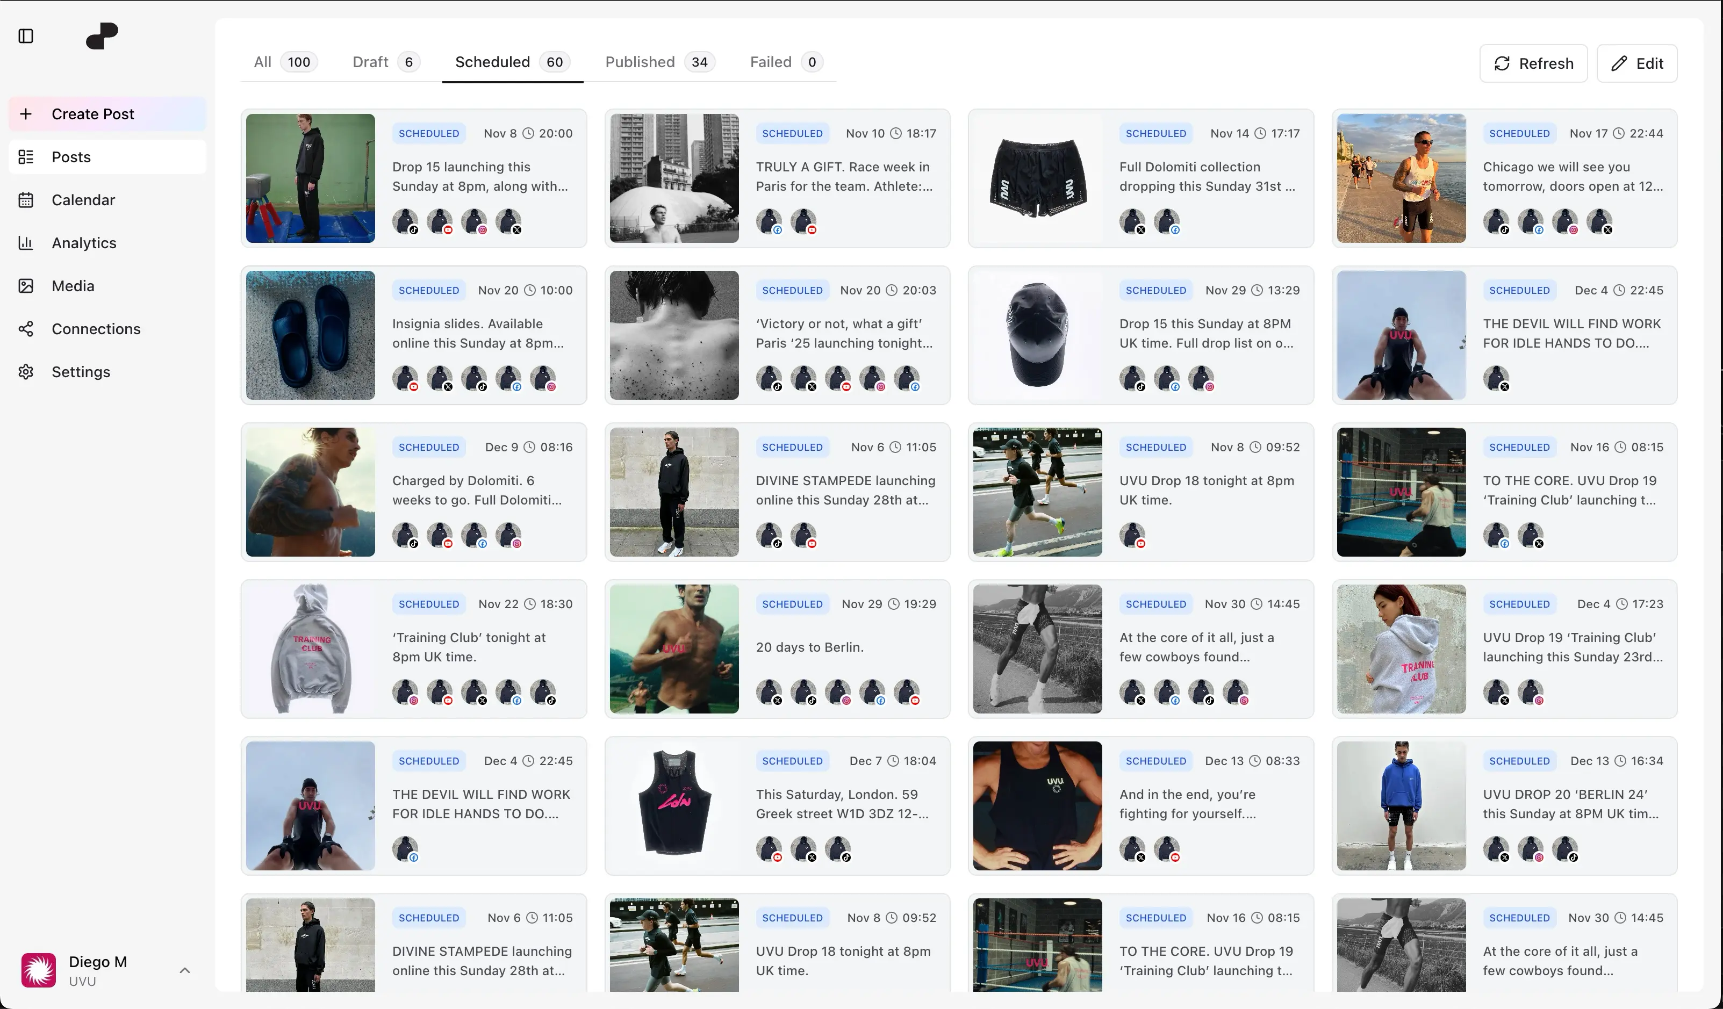Open the Calendar from the sidebar
Screen dimensions: 1723x1009
pos(83,200)
